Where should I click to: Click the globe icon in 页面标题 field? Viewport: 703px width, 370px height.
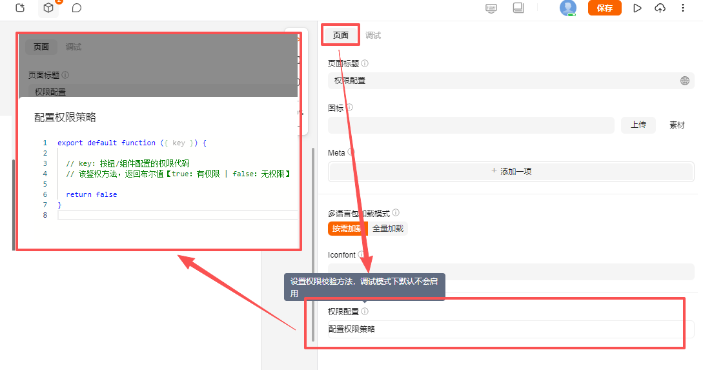click(685, 81)
